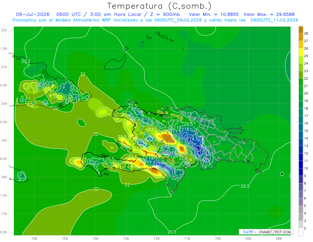The image size is (313, 242).
Task: Click the '72W' longitude axis label
Action: tap(156, 238)
